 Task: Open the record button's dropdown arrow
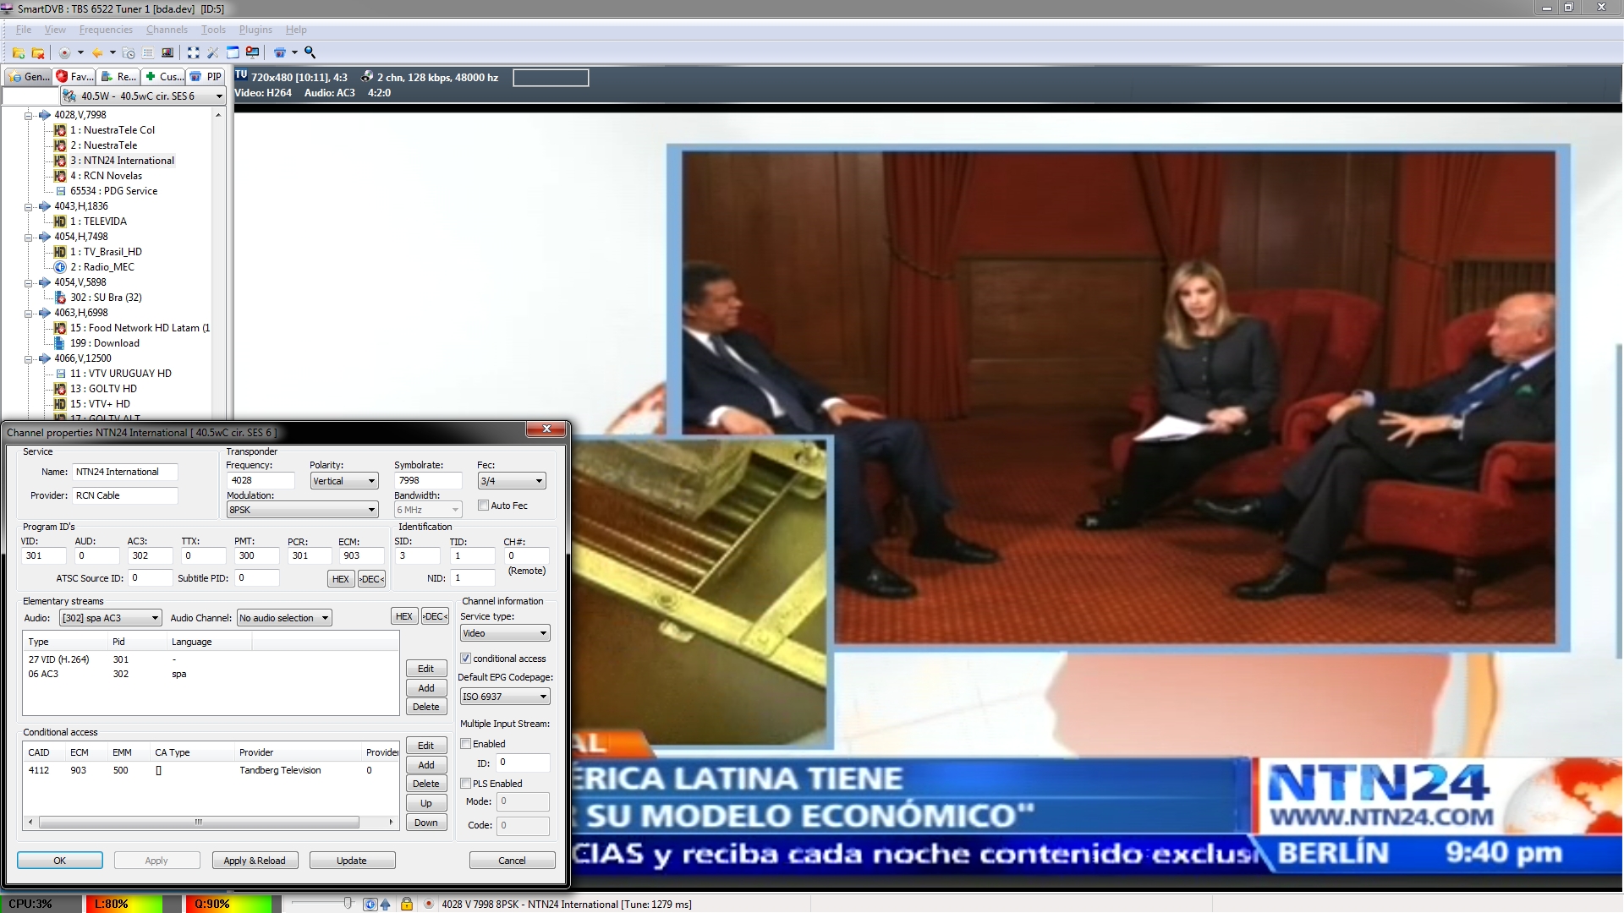(80, 52)
